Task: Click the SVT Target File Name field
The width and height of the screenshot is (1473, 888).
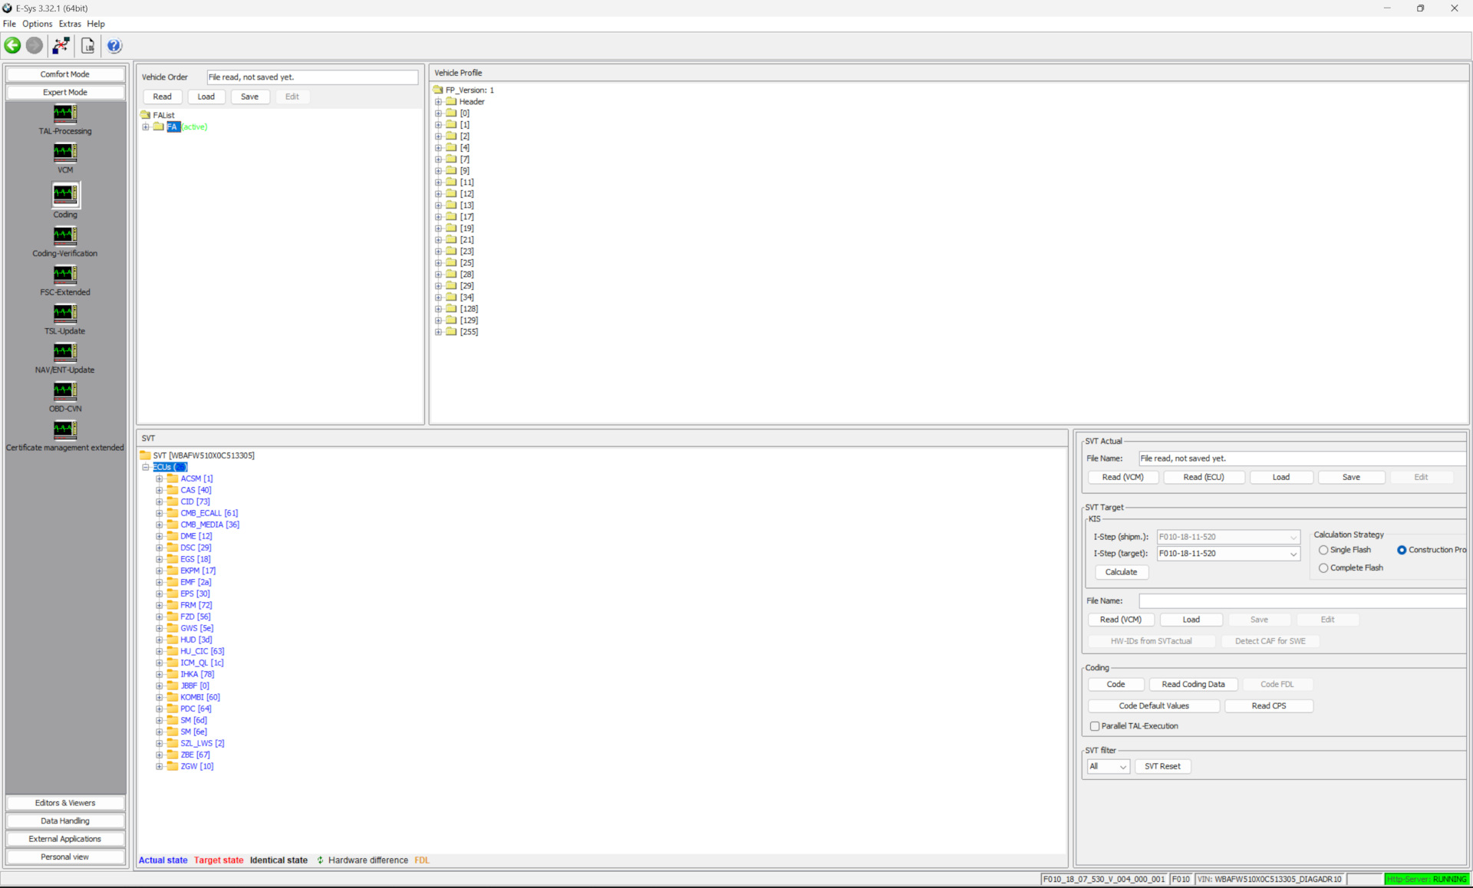Action: coord(1301,601)
